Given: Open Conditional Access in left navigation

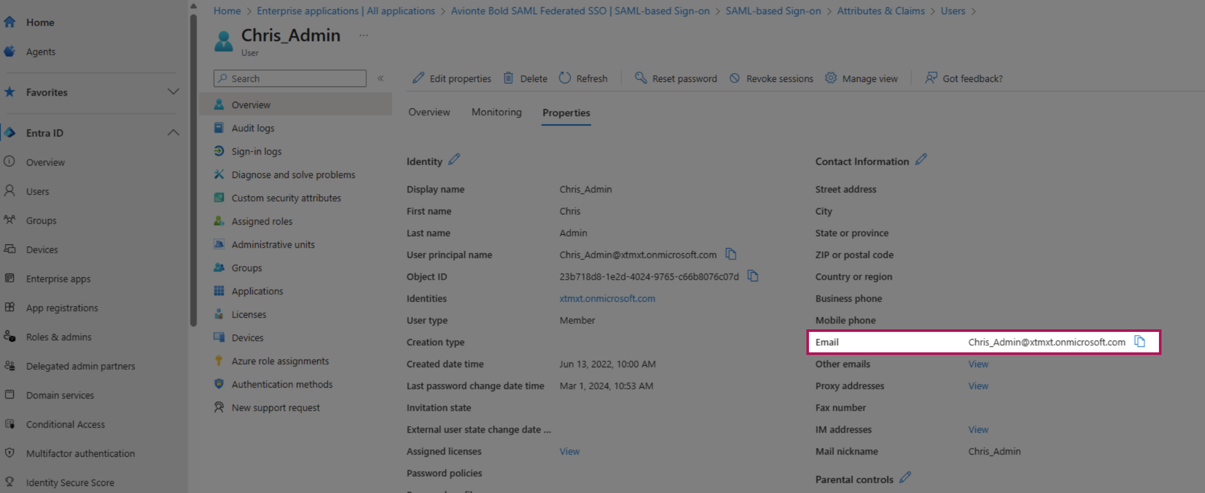Looking at the screenshot, I should click(65, 424).
